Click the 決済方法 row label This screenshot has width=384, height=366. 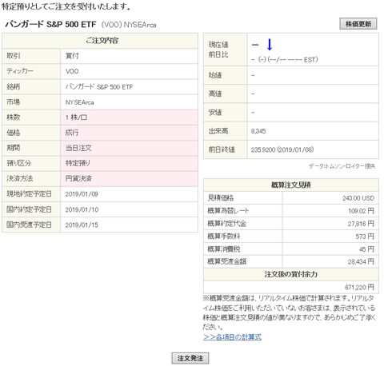tap(20, 178)
